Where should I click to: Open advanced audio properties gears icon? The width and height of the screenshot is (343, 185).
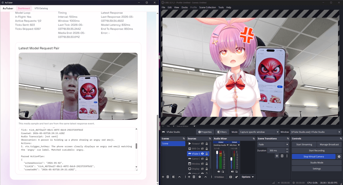(x=236, y=177)
